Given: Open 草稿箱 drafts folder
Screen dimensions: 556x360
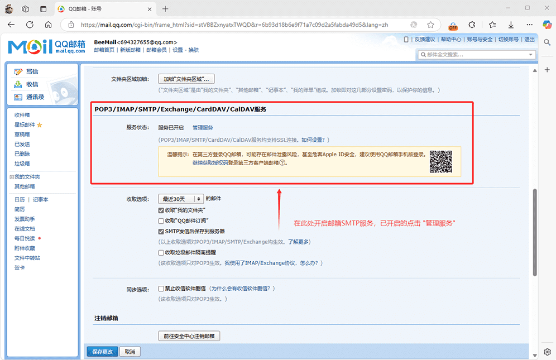Looking at the screenshot, I should tap(22, 135).
